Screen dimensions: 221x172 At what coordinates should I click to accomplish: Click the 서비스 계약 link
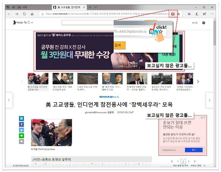(x=196, y=166)
